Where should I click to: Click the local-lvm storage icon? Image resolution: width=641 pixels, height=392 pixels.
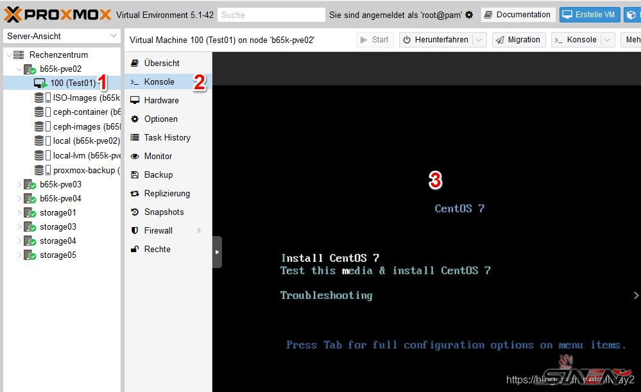(42, 156)
